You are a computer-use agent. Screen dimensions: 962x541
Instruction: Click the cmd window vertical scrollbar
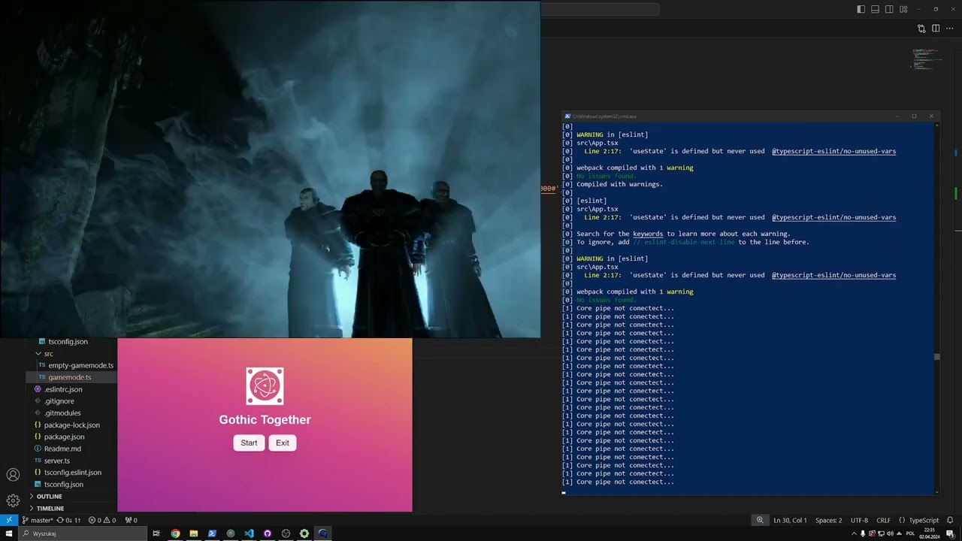(x=936, y=308)
